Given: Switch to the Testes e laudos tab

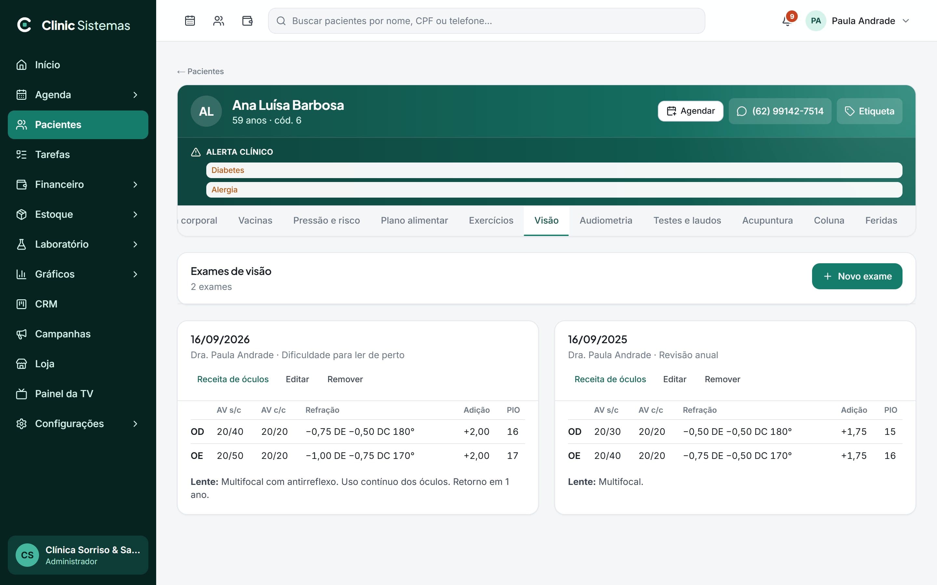Looking at the screenshot, I should [x=687, y=221].
